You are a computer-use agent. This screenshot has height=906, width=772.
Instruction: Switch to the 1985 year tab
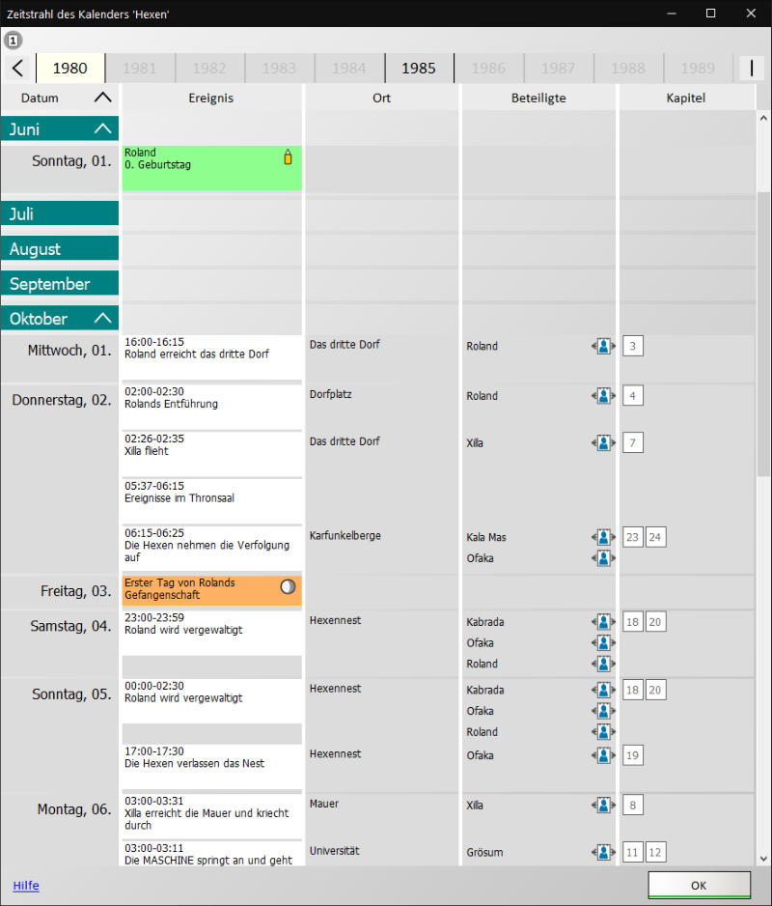[419, 69]
